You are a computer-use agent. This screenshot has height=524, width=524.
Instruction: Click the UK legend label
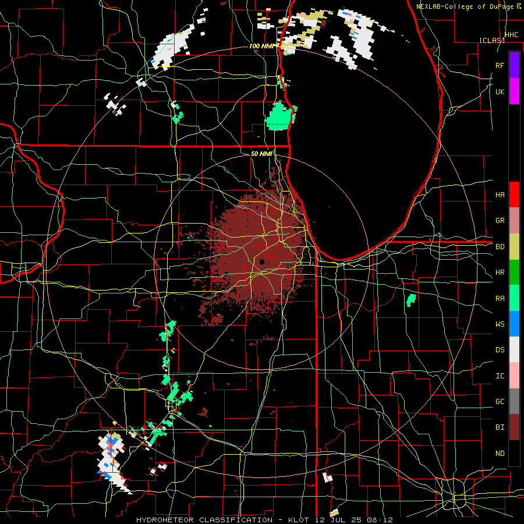coord(500,91)
